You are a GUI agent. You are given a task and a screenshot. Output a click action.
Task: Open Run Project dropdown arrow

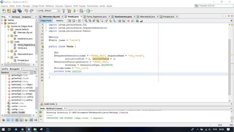tap(78, 11)
